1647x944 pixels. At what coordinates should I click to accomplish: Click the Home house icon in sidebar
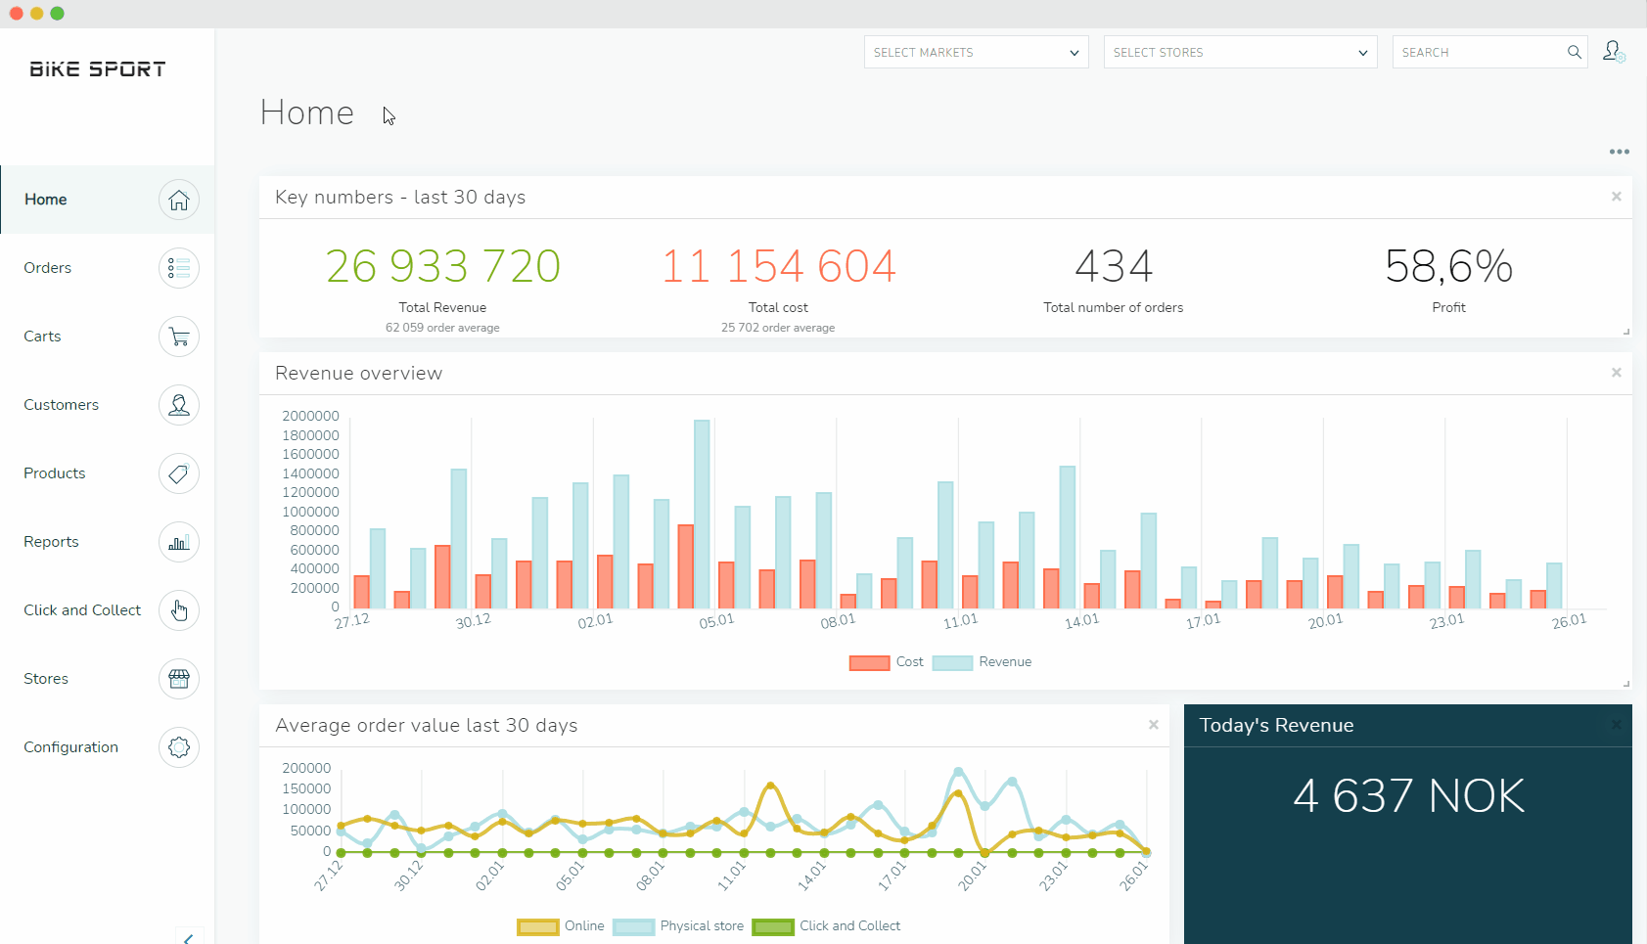tap(179, 200)
